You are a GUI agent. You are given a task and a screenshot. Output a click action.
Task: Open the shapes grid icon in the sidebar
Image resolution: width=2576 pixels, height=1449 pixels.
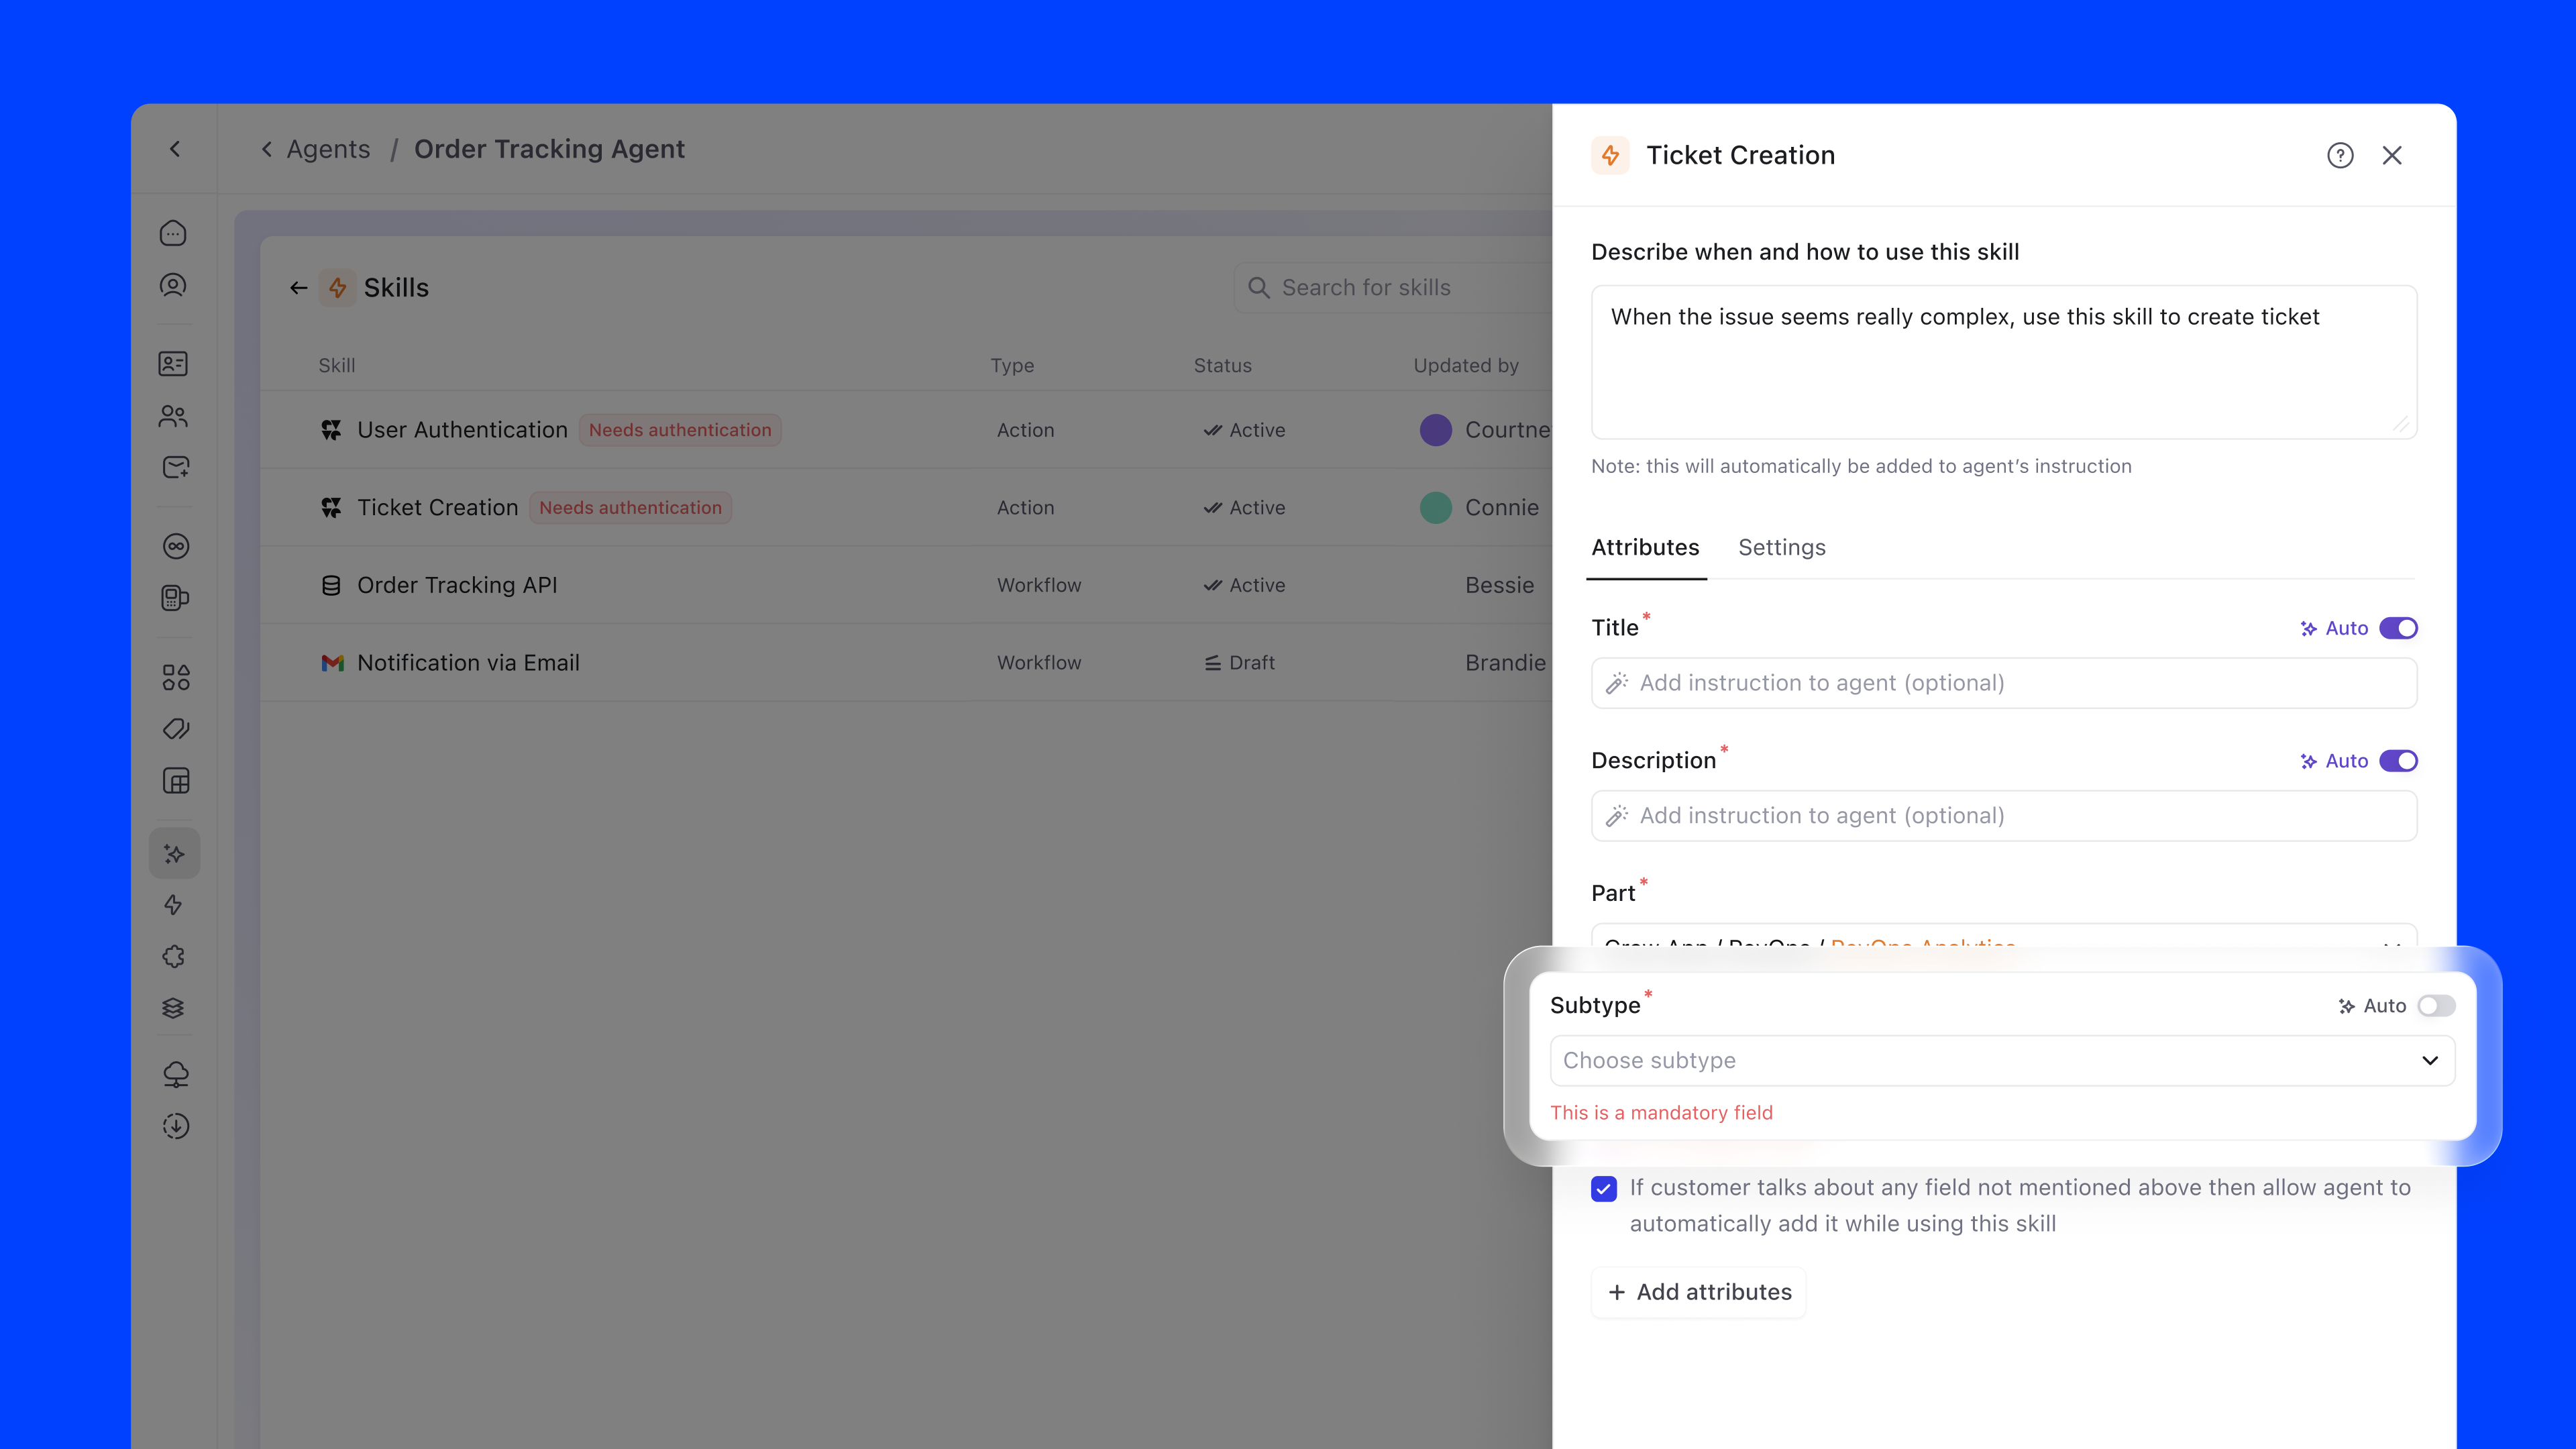[176, 677]
